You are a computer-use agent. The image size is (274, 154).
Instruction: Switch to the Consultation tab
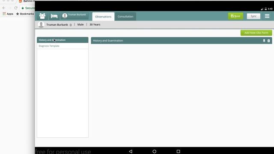[x=125, y=16]
